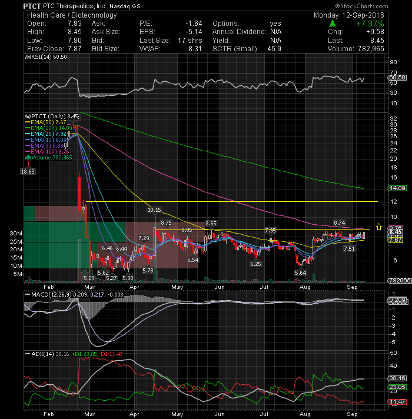Click the header Volume value 782,965
The image size is (412, 419).
[370, 49]
